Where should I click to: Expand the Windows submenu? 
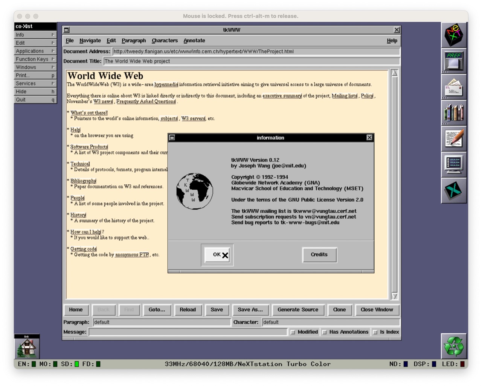pyautogui.click(x=35, y=67)
